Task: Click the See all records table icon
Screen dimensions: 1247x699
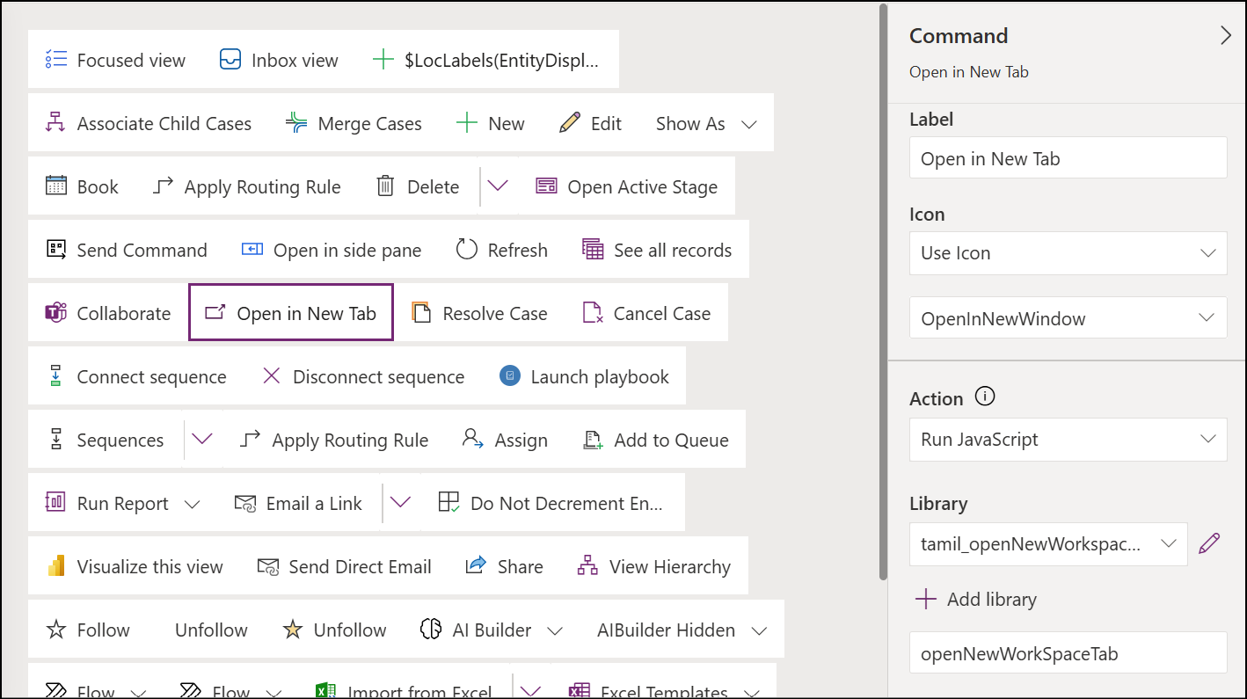Action: click(593, 250)
